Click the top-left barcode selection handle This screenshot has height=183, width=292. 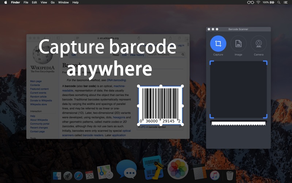coord(139,86)
